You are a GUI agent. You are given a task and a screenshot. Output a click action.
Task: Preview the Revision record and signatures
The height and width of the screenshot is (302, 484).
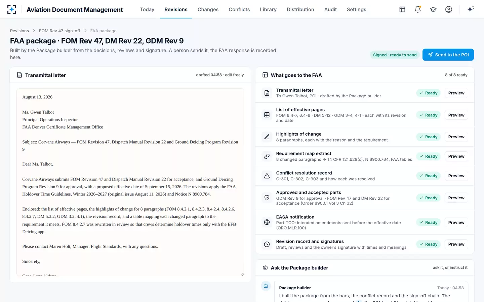pyautogui.click(x=456, y=244)
